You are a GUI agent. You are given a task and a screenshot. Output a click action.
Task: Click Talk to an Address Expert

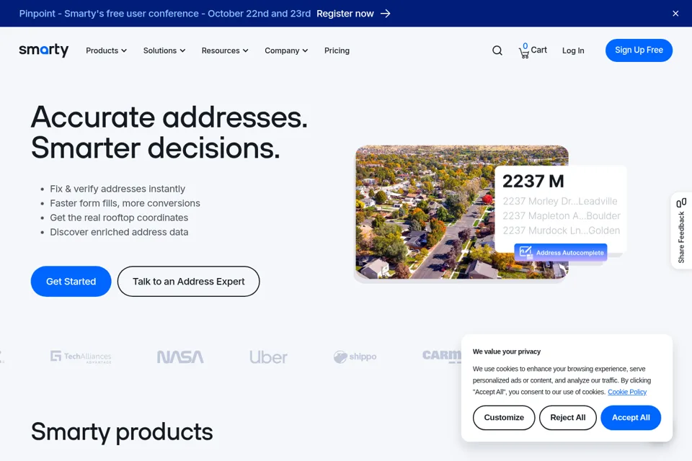tap(188, 282)
